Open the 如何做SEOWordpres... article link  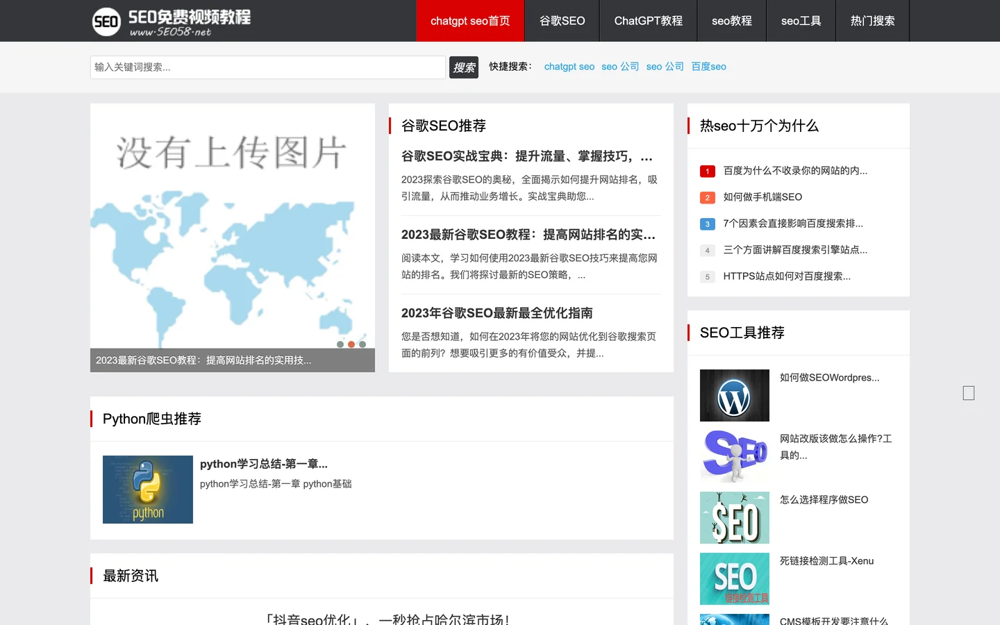tap(829, 378)
